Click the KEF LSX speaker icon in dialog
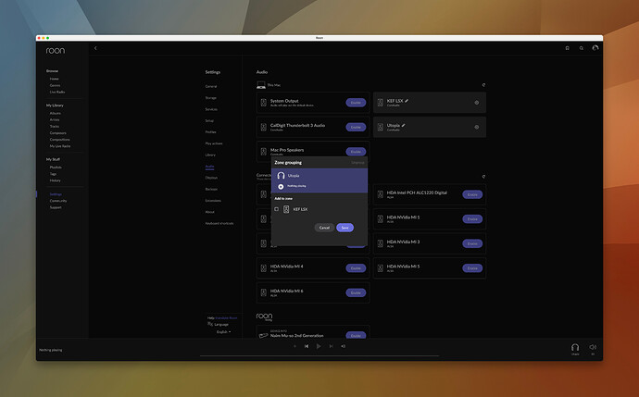This screenshot has height=397, width=639. [x=286, y=209]
